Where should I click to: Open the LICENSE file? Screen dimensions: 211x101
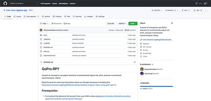click(x=47, y=43)
